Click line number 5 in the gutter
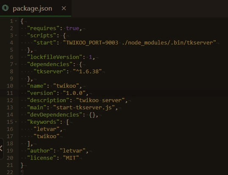The image size is (228, 175). click(x=11, y=50)
